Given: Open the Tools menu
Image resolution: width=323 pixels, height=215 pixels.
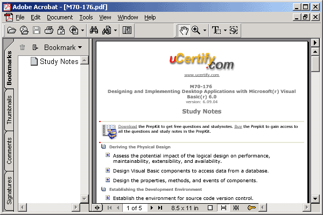Looking at the screenshot, I should tap(86, 18).
